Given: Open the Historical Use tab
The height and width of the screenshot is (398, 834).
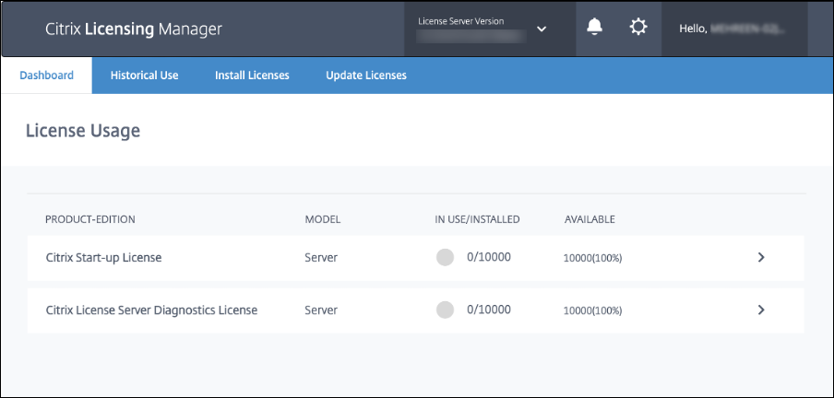Looking at the screenshot, I should (144, 76).
